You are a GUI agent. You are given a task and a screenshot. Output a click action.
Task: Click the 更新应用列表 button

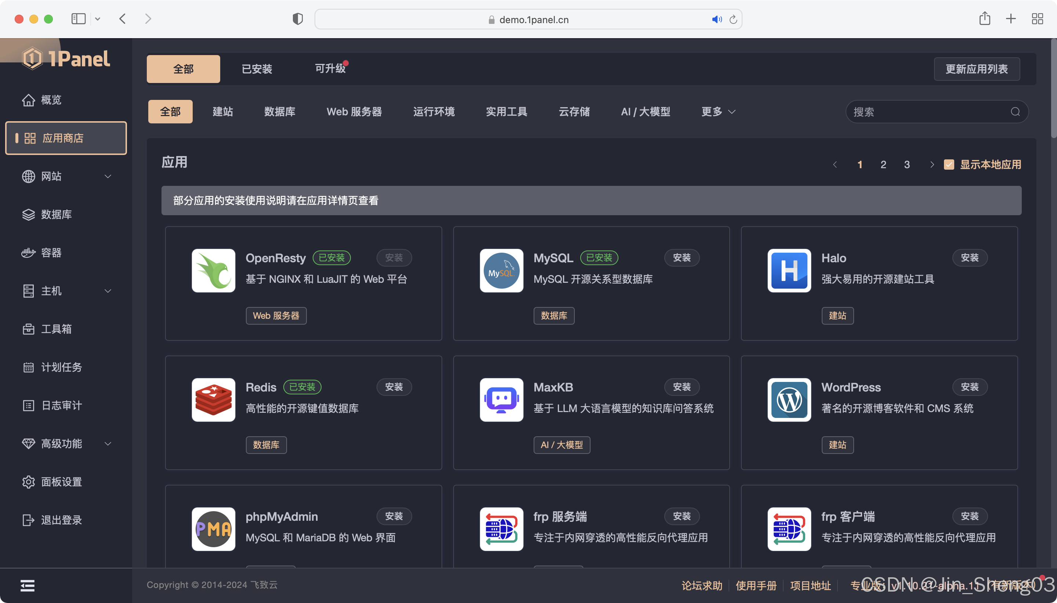[x=976, y=69]
